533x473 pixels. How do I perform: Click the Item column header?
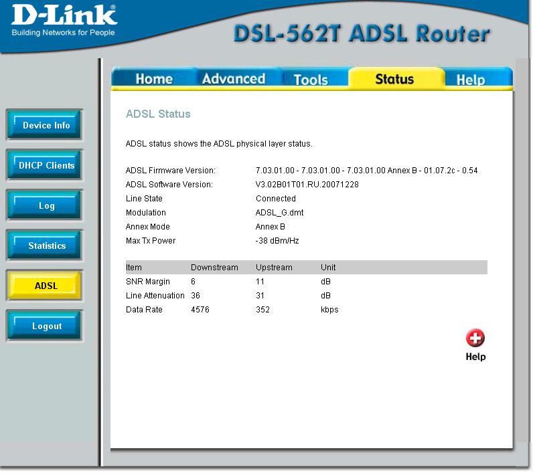click(x=134, y=268)
